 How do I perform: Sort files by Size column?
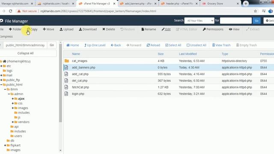click(161, 54)
